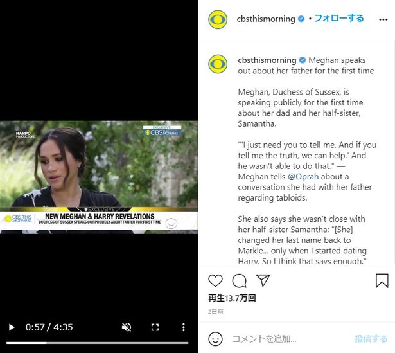The width and height of the screenshot is (395, 353).
Task: Unmute the video sound
Action: [127, 327]
